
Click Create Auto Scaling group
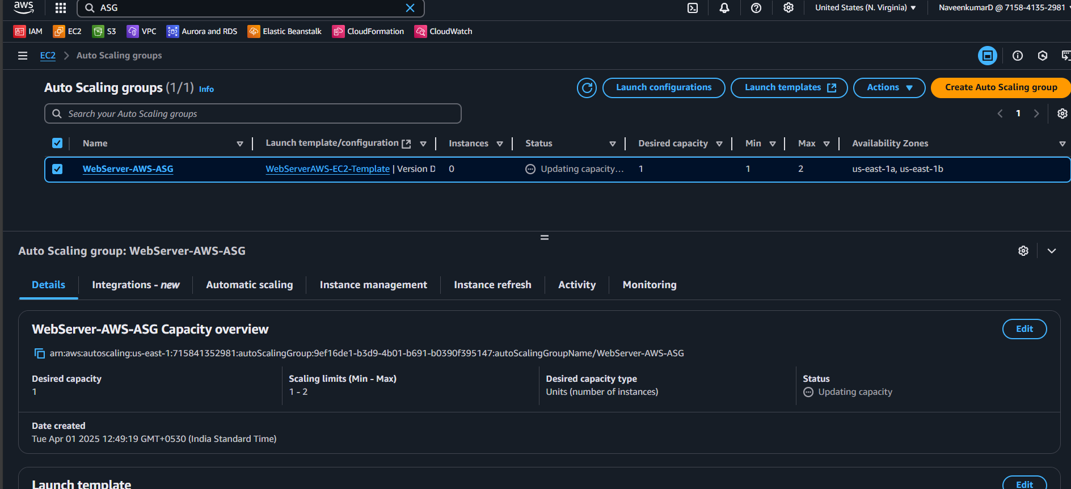[x=1001, y=88]
